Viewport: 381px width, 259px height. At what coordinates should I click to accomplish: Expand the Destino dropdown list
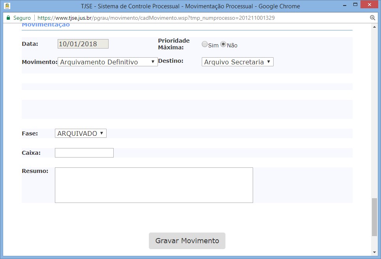pyautogui.click(x=237, y=62)
